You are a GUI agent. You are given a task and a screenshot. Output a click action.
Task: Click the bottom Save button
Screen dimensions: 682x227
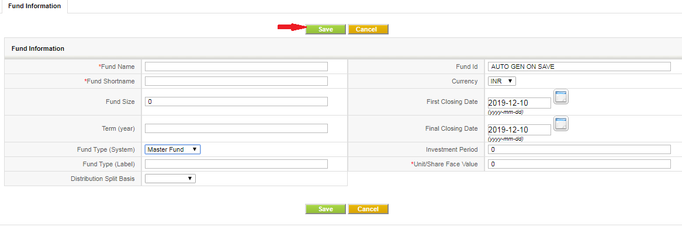pos(326,209)
